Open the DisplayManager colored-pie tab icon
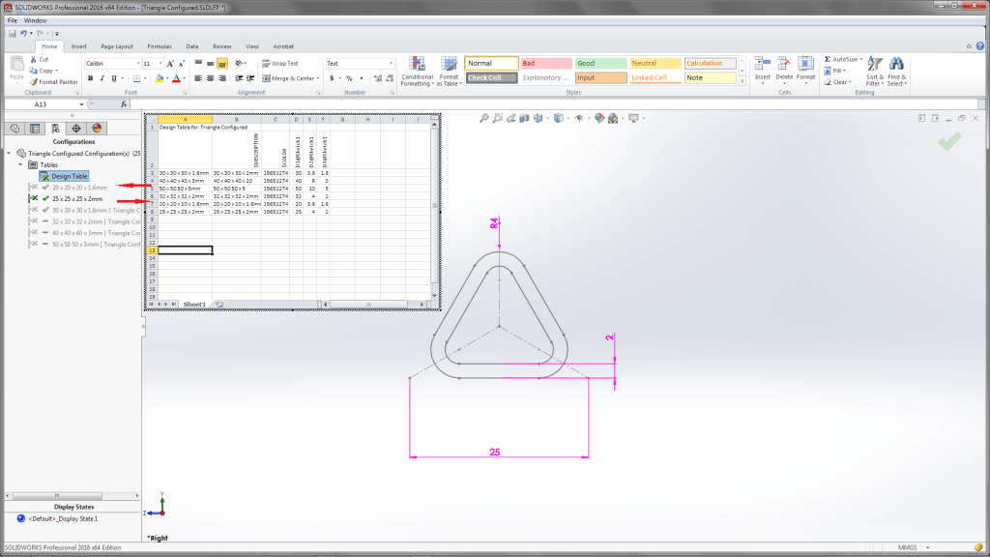 97,127
